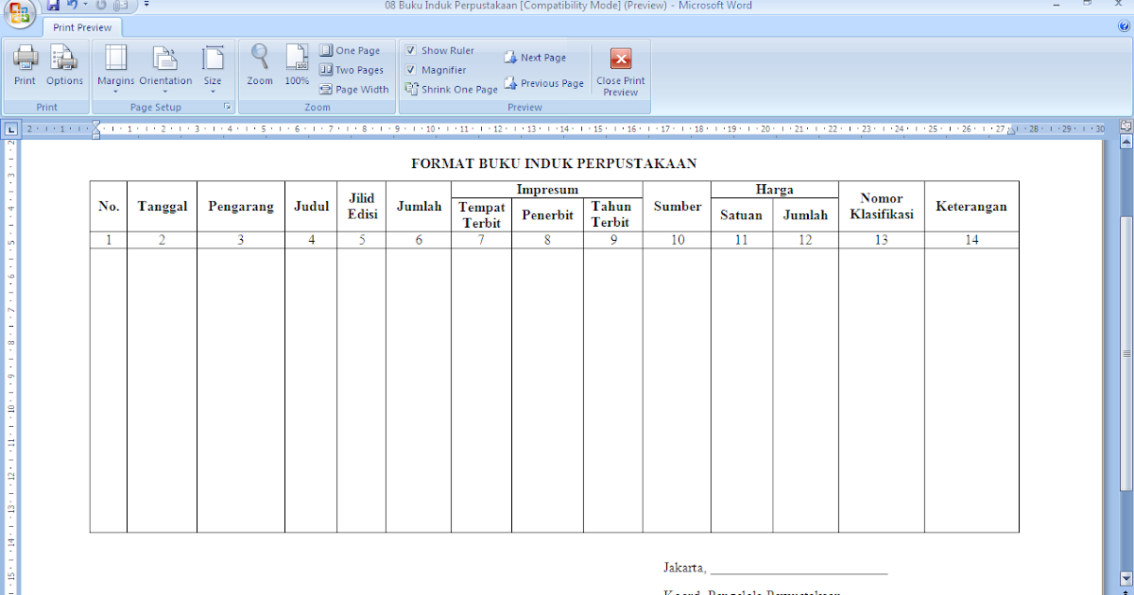Click Shrink One Page
Screen dimensions: 1134x595
click(452, 90)
